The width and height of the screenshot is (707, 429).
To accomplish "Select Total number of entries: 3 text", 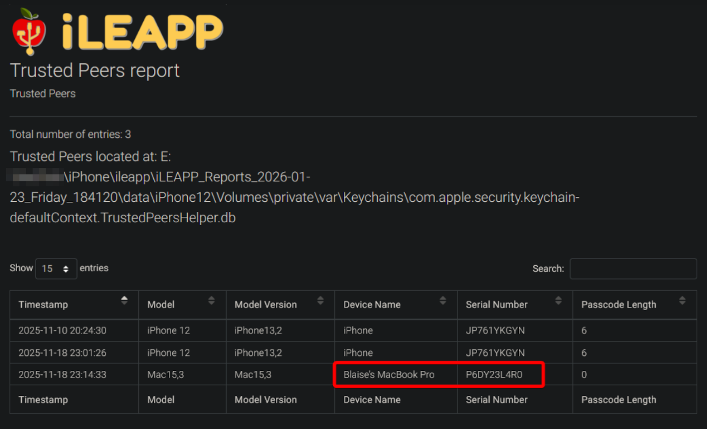I will (70, 134).
